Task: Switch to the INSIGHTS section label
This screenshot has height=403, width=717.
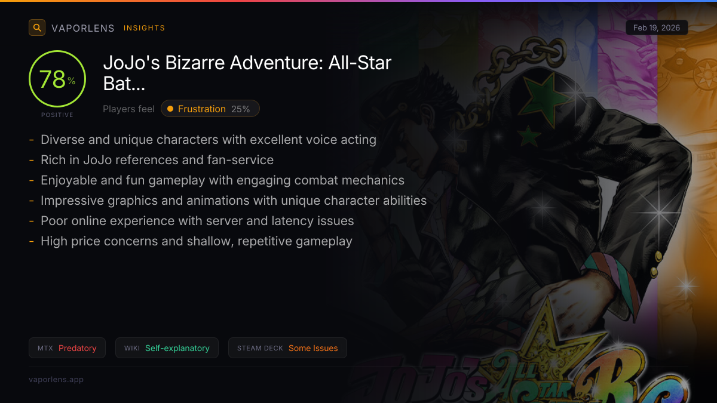Action: point(145,28)
